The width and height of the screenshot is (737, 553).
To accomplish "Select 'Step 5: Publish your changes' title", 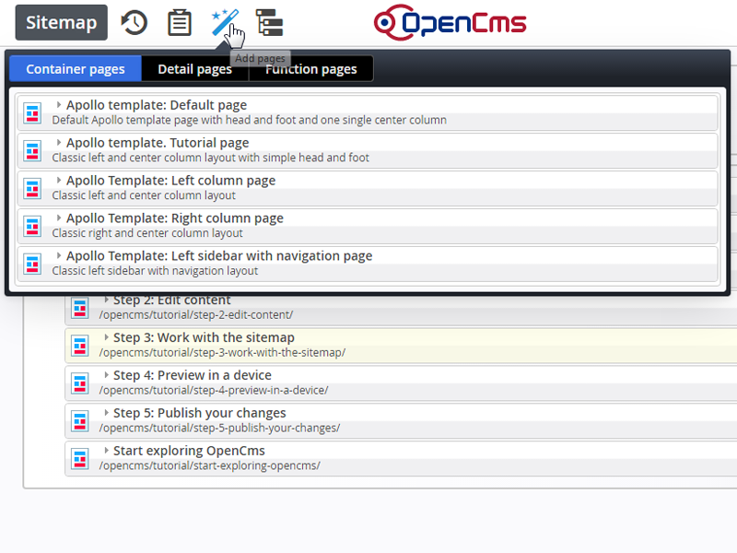I will click(199, 413).
